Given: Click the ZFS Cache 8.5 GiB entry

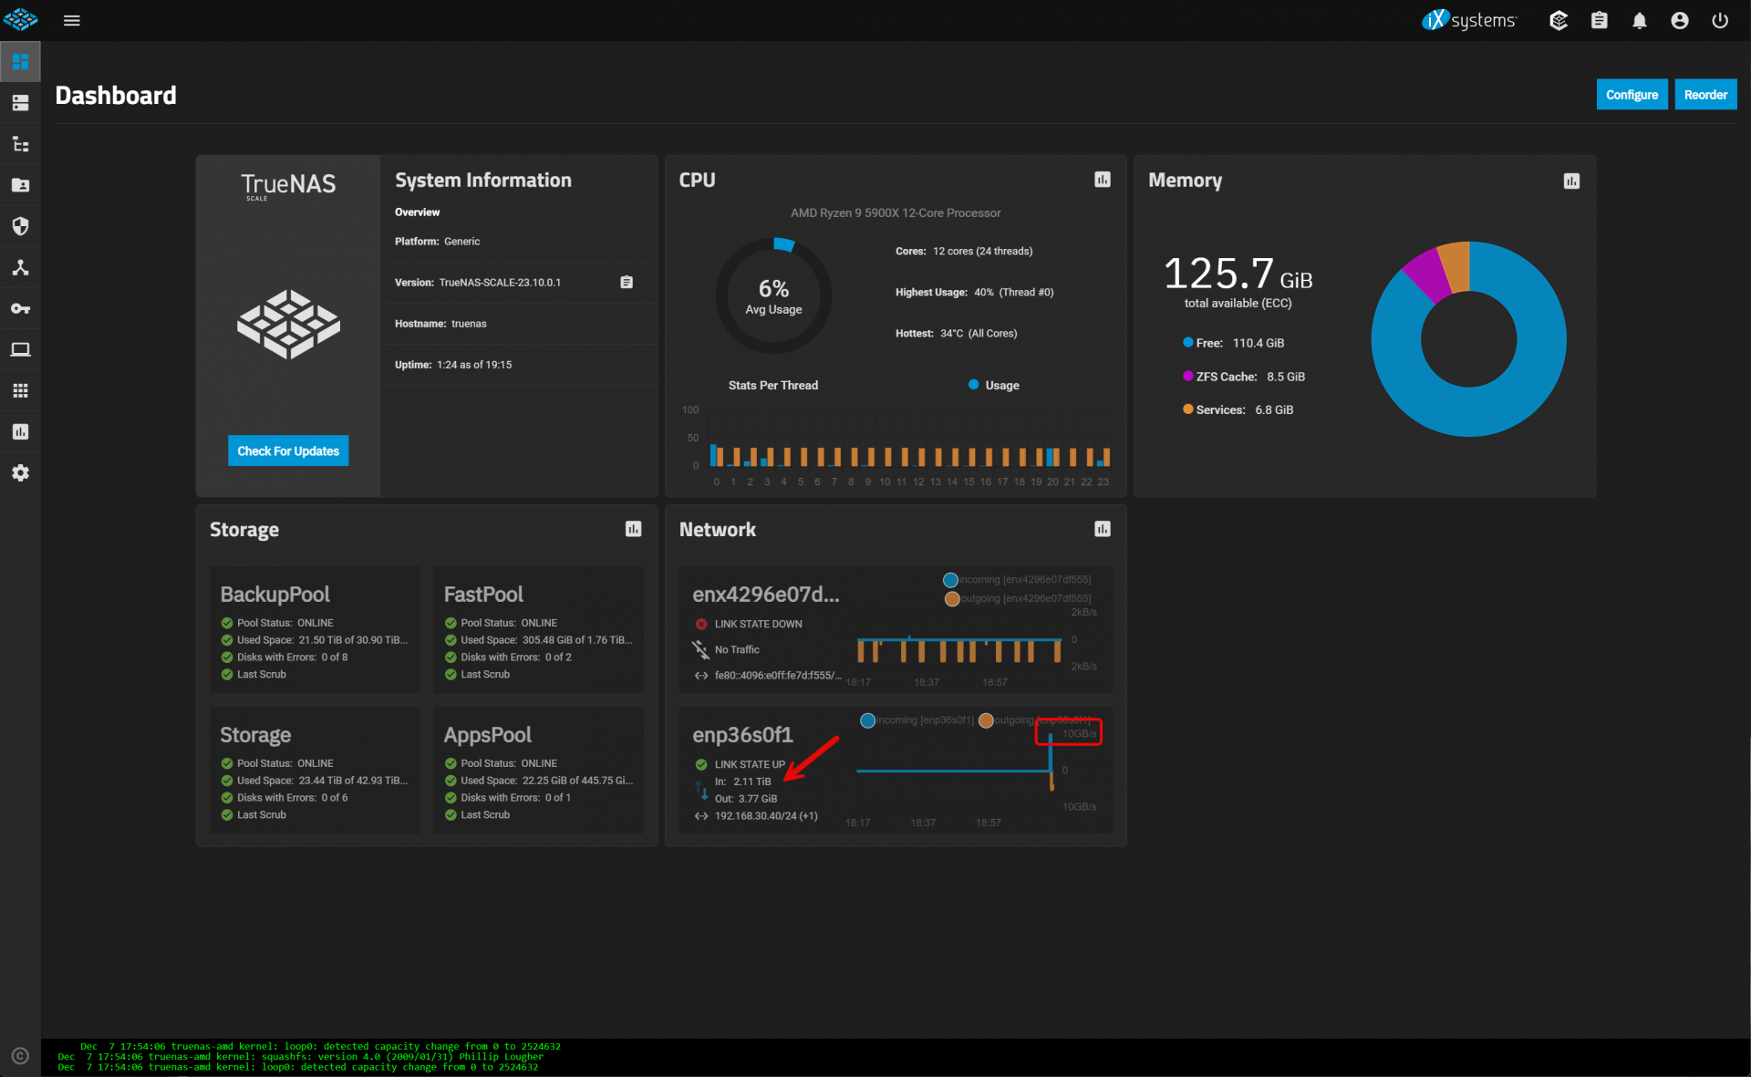Looking at the screenshot, I should pyautogui.click(x=1244, y=377).
